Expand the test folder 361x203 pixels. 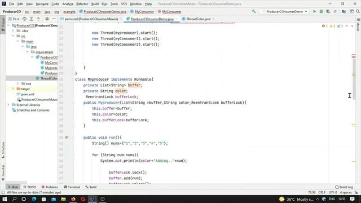tap(17, 83)
